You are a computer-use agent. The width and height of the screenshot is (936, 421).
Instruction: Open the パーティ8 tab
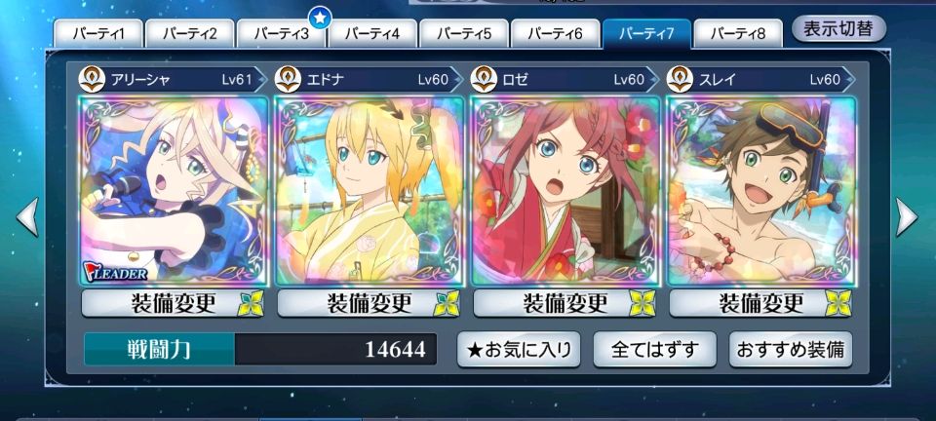[x=738, y=33]
